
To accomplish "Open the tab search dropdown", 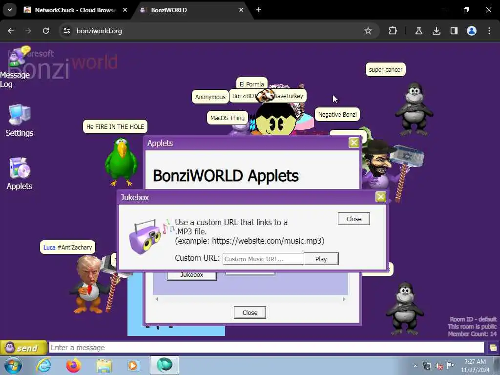I will [10, 10].
